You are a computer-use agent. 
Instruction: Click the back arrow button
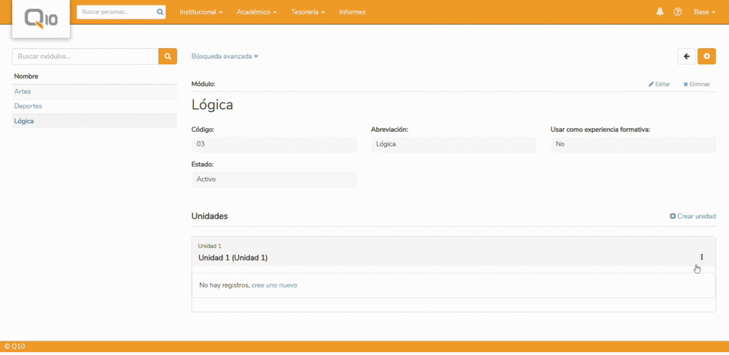pos(686,56)
